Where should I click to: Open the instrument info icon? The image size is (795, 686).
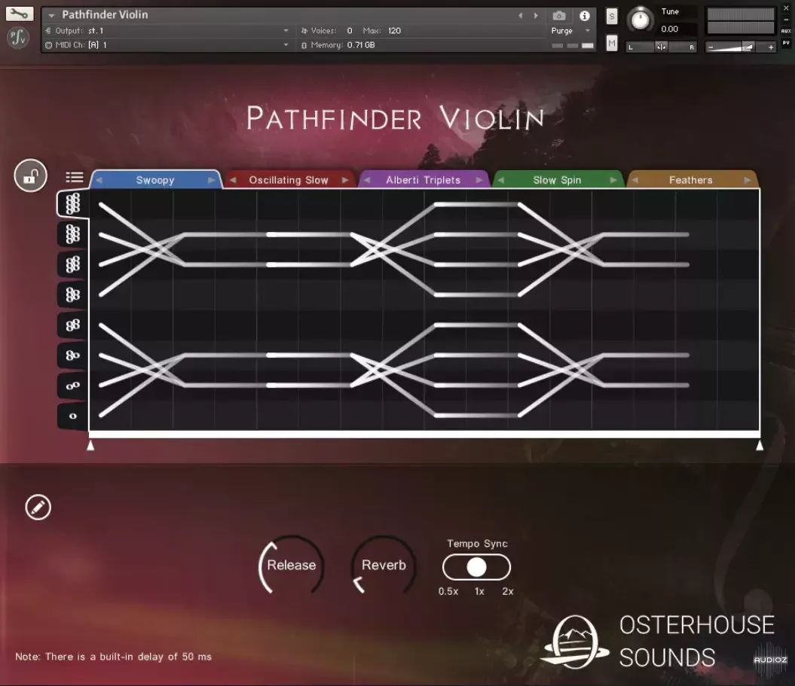[x=585, y=16]
